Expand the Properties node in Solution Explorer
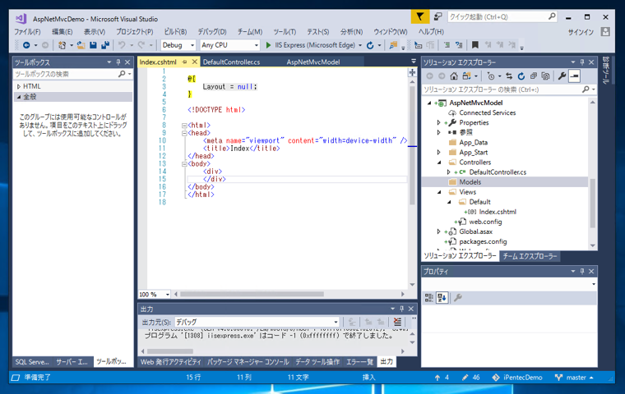 (x=439, y=122)
